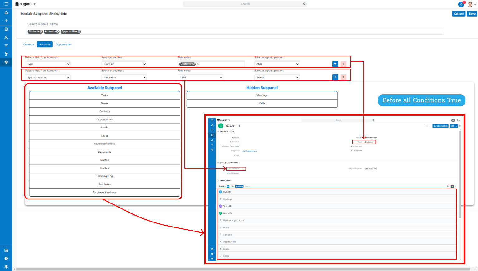Open the Jay Administrator link

[250, 151]
